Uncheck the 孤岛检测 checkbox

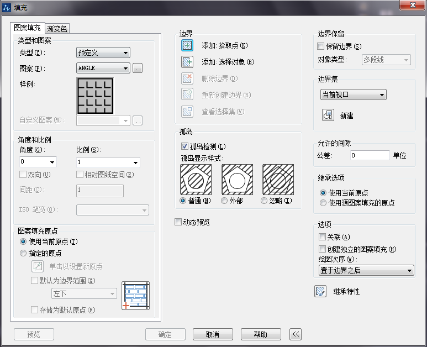(x=185, y=146)
